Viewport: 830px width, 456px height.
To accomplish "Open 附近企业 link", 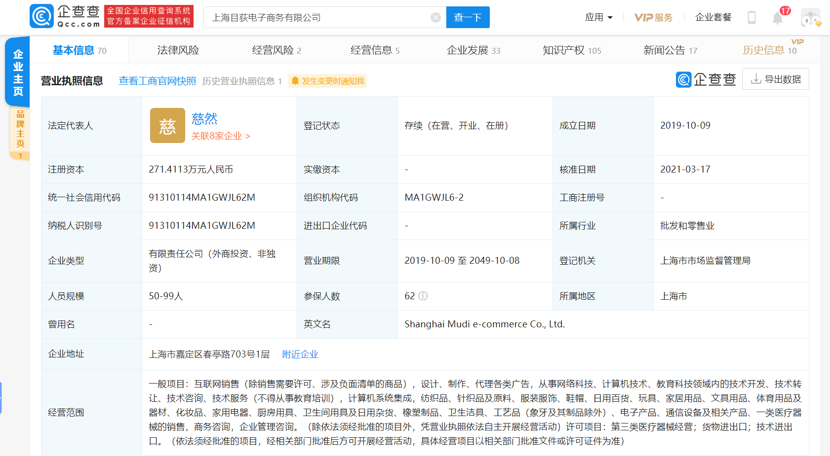I will (300, 354).
